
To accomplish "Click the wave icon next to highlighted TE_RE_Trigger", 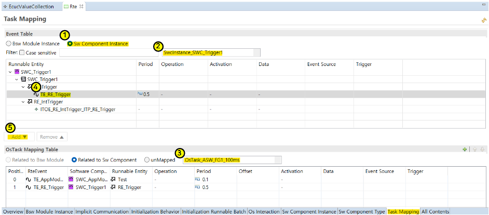I will [x=36, y=94].
